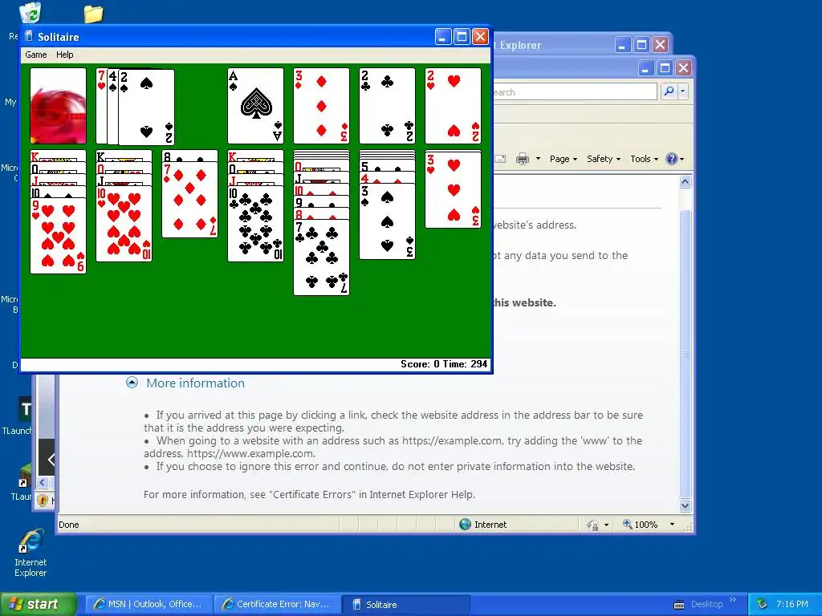
Task: Click the protected mode status bar icon
Action: [x=592, y=525]
